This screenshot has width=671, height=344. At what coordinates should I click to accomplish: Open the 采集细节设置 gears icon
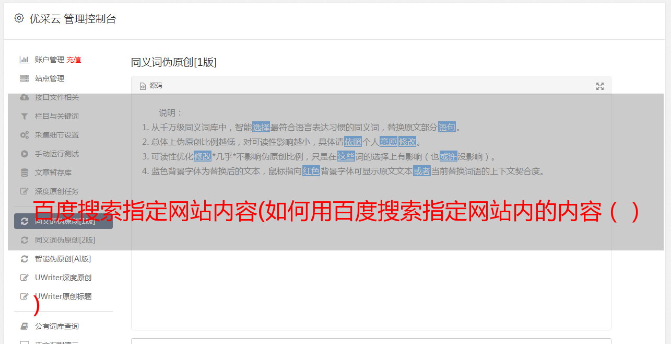(x=24, y=135)
